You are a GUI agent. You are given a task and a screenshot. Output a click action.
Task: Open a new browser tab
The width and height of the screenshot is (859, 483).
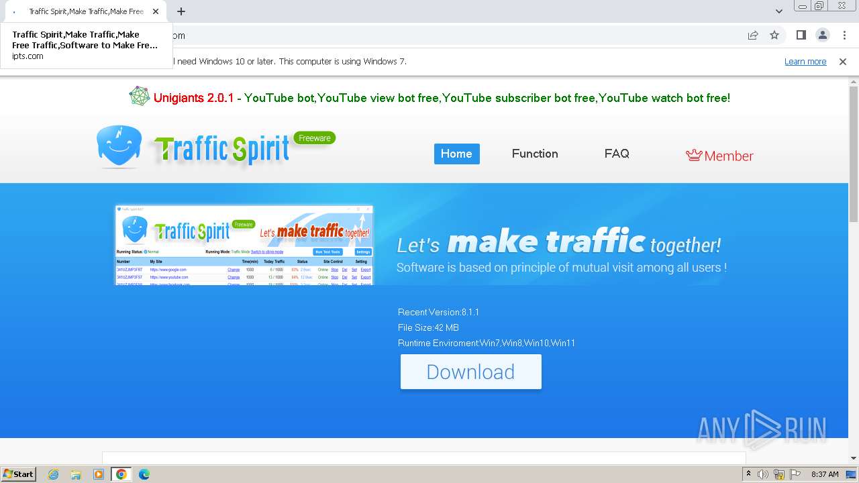[x=181, y=11]
